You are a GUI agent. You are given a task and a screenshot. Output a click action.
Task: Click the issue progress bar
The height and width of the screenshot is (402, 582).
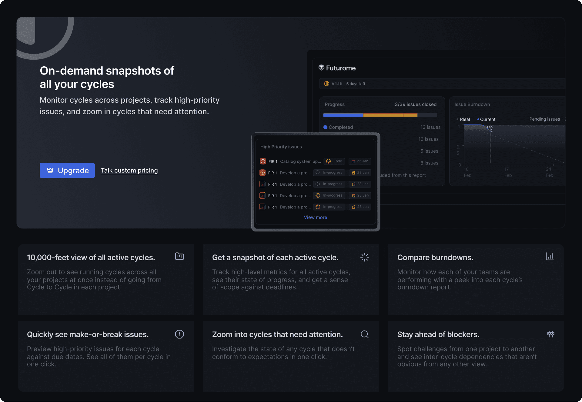(x=380, y=115)
